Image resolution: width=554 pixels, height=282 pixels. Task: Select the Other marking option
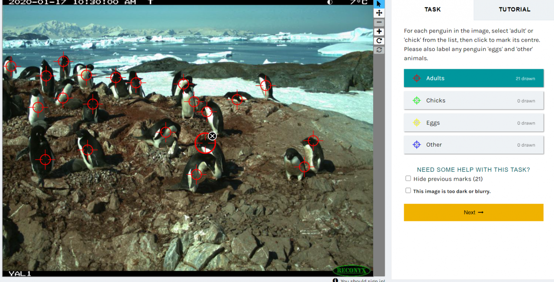tap(473, 145)
